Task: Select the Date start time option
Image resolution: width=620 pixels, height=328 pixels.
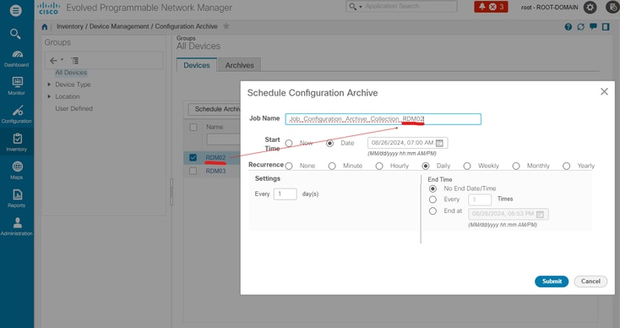Action: point(329,143)
